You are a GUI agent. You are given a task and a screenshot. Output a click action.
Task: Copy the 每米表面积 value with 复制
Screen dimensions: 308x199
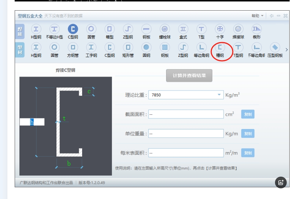248,153
